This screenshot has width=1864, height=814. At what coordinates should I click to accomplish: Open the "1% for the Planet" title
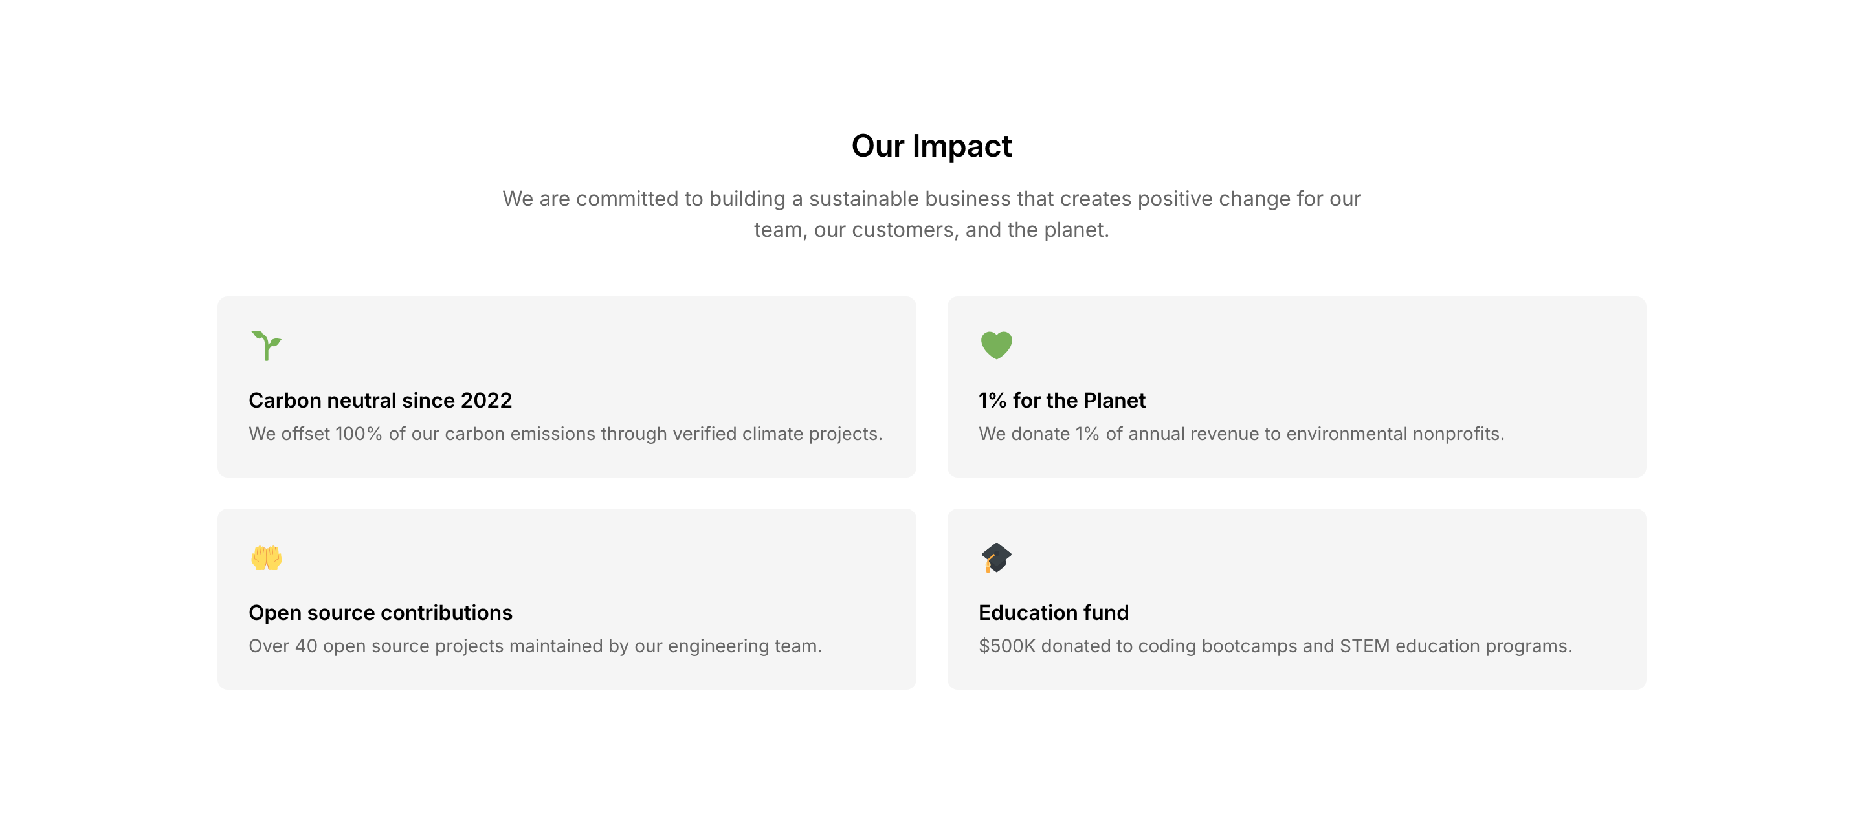click(x=1061, y=400)
